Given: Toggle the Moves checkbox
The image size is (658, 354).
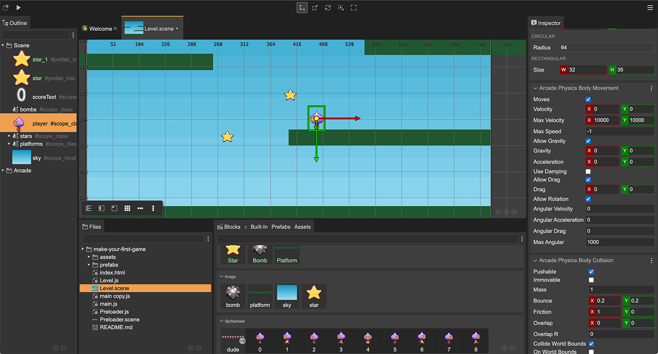Looking at the screenshot, I should pyautogui.click(x=588, y=100).
